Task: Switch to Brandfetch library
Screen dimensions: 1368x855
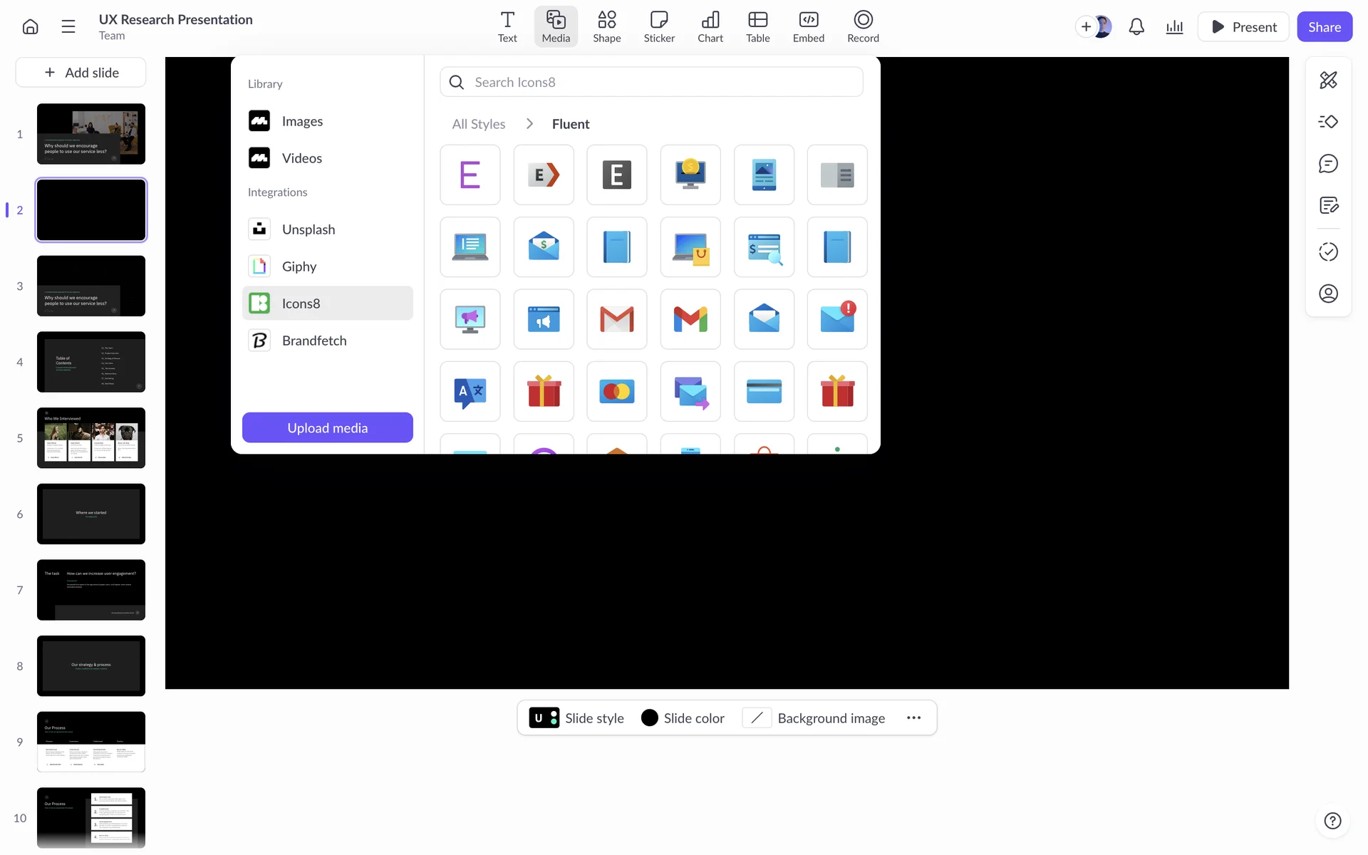Action: click(x=313, y=341)
